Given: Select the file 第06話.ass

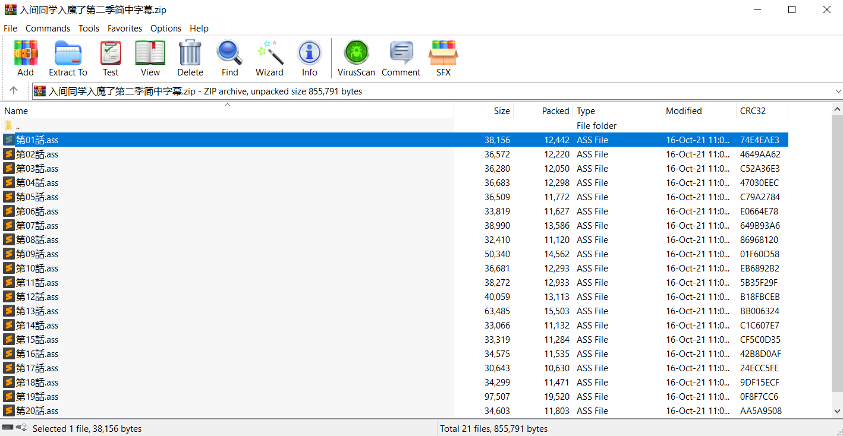Looking at the screenshot, I should (394, 211).
